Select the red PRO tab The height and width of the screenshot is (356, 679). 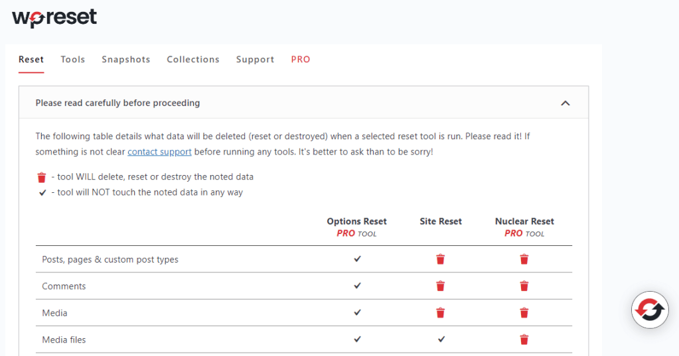pyautogui.click(x=301, y=60)
